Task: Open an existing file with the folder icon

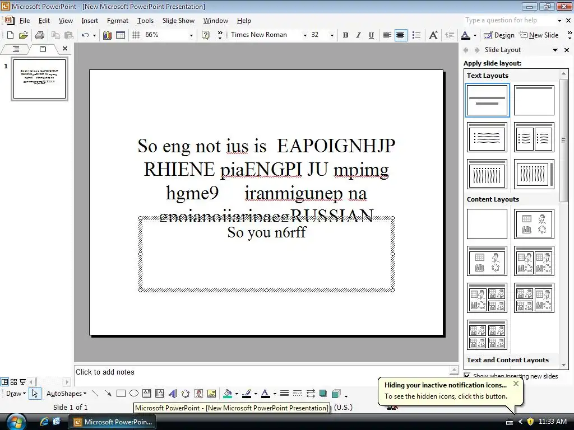Action: click(x=24, y=35)
